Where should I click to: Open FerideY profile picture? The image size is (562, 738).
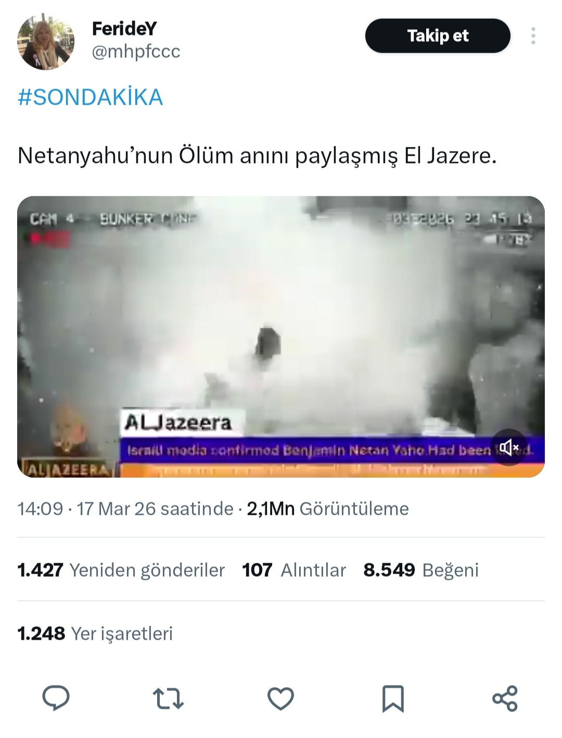point(46,41)
